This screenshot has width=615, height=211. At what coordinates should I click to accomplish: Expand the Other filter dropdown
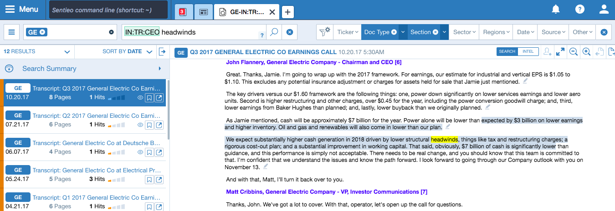pyautogui.click(x=583, y=32)
